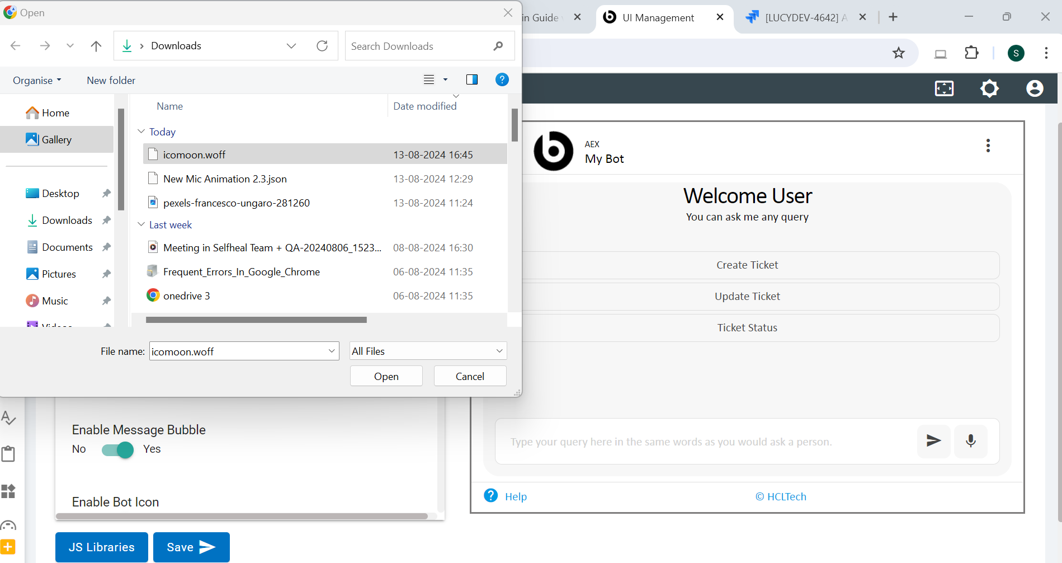Click the fullscreen icon in dark header

pos(944,88)
